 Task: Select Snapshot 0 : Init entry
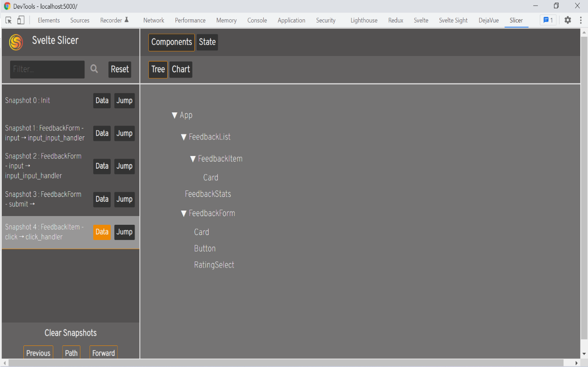28,100
